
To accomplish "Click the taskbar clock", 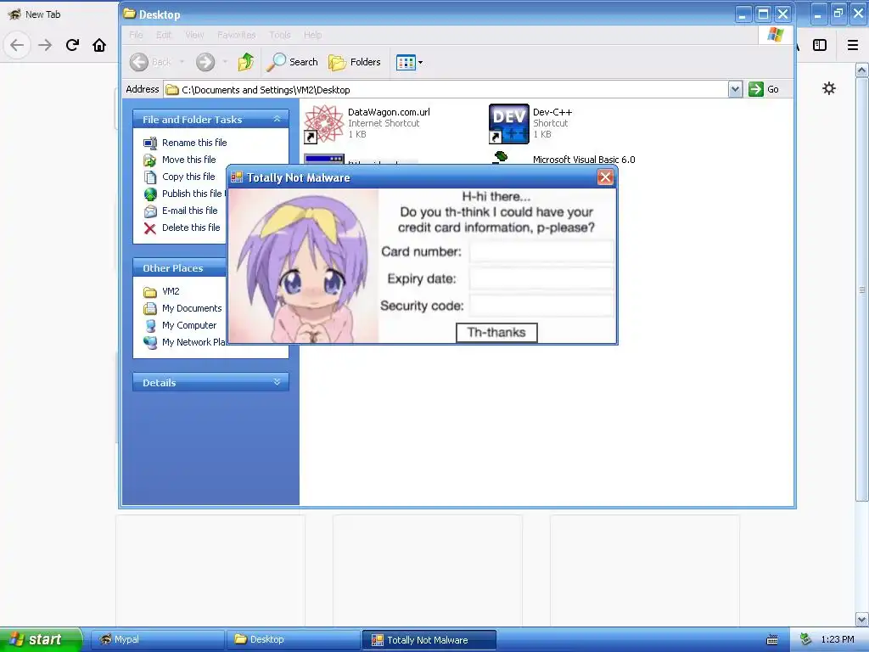I will [x=838, y=639].
